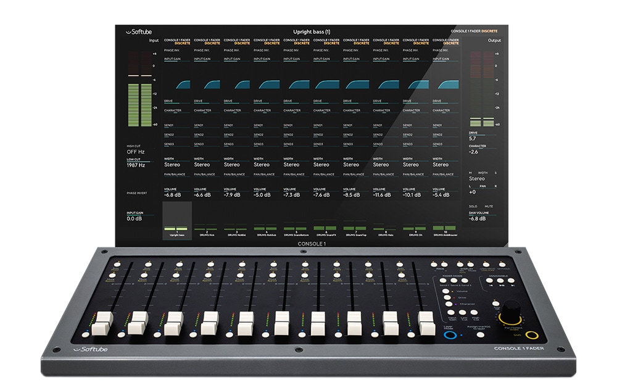Toggle Solo button on hardware channel 10
The width and height of the screenshot is (617, 385).
(x=400, y=265)
